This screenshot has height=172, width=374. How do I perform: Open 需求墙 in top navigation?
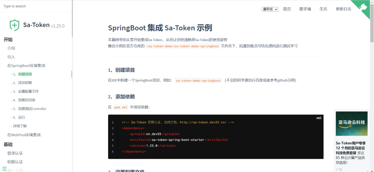coord(305,9)
